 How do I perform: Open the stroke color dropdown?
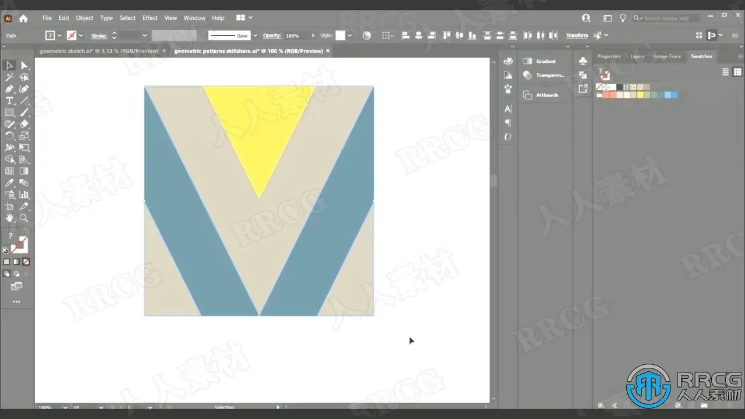pyautogui.click(x=80, y=35)
